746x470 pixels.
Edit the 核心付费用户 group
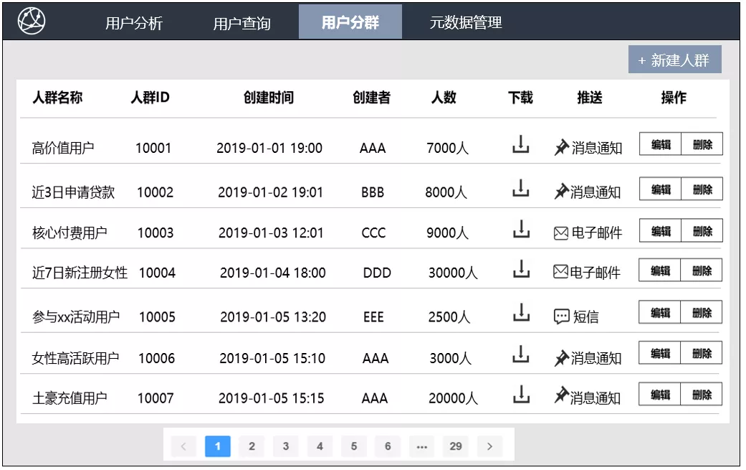point(660,231)
